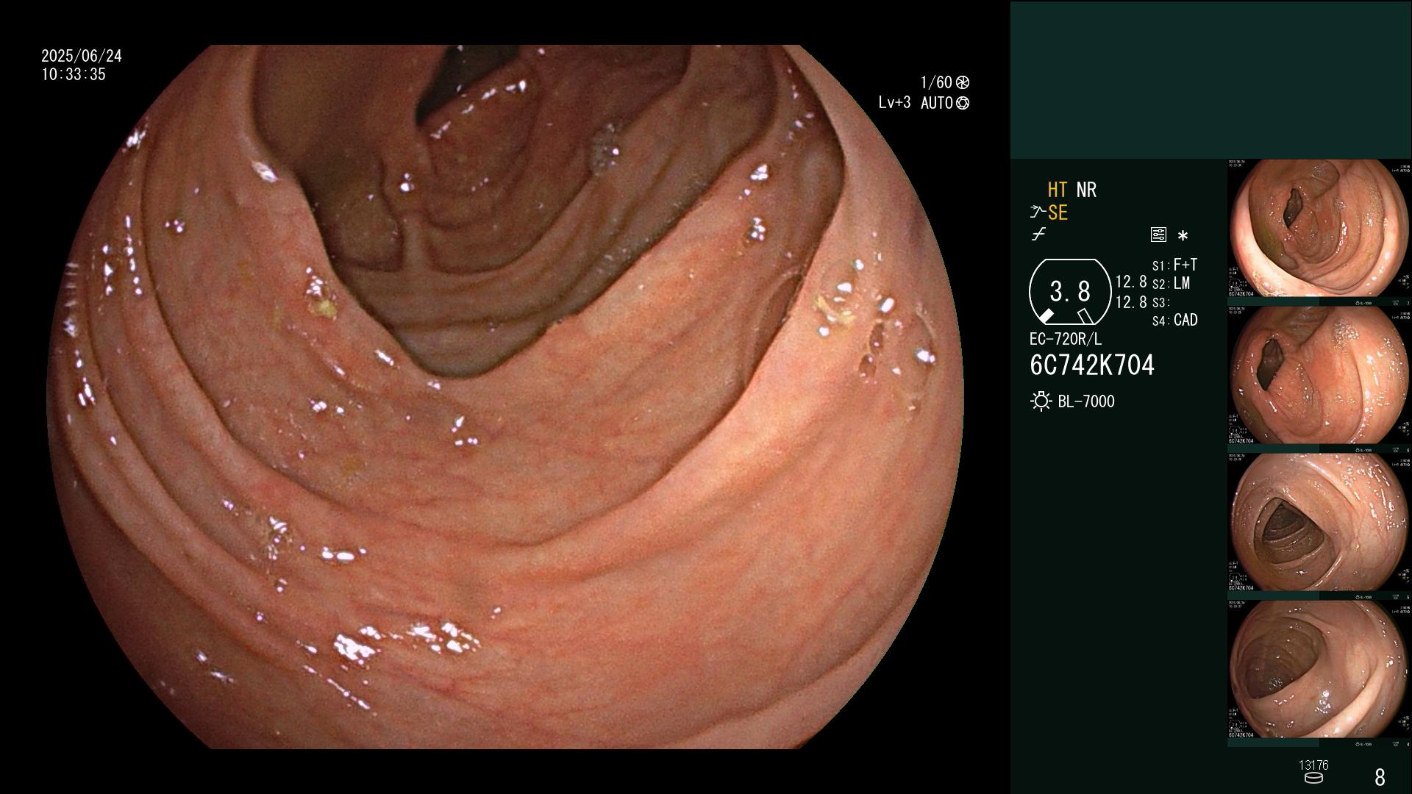Click the scope model EC-720R/L text
The height and width of the screenshot is (794, 1412).
tap(1066, 340)
